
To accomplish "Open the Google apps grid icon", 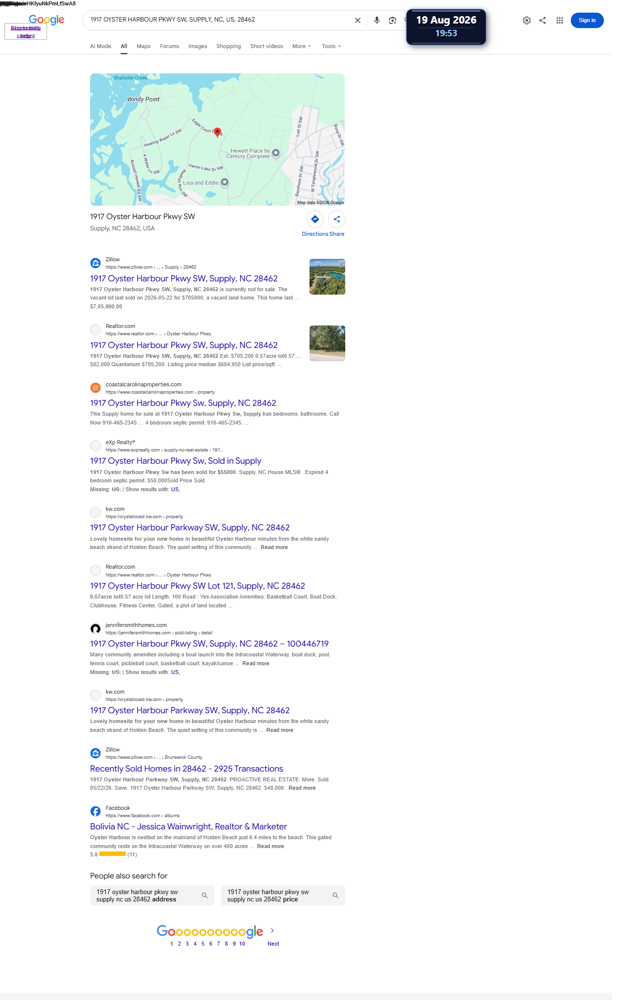I will [559, 20].
